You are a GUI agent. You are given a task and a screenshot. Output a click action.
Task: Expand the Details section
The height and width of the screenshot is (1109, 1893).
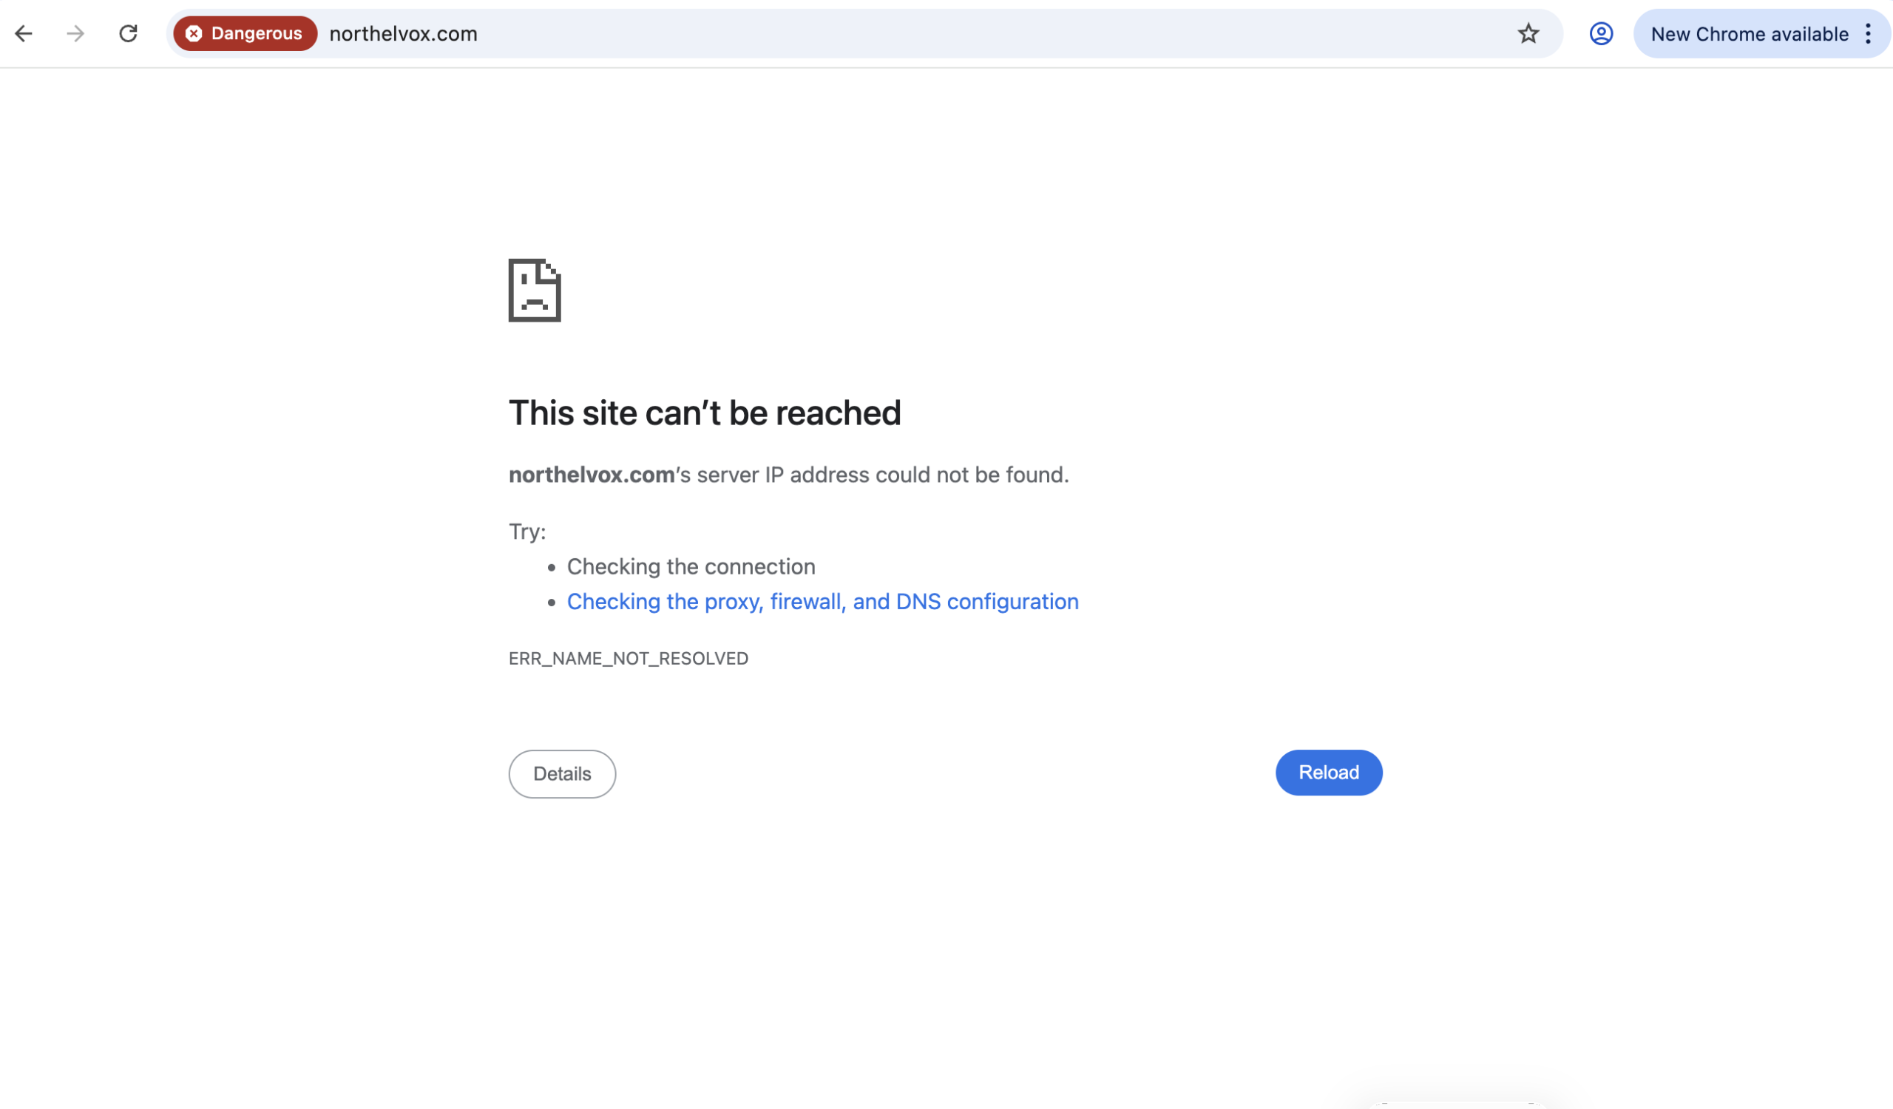[562, 773]
